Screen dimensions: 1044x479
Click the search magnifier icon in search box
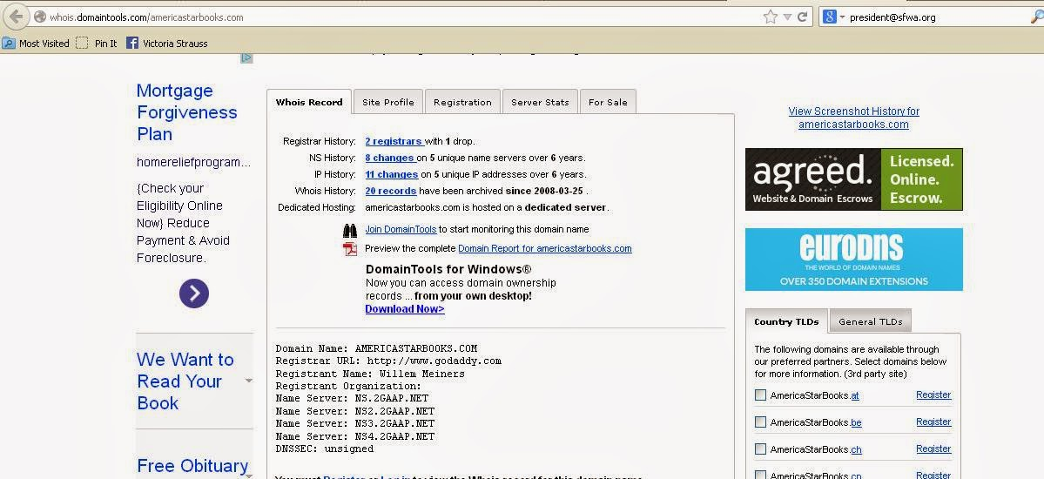coord(1033,17)
